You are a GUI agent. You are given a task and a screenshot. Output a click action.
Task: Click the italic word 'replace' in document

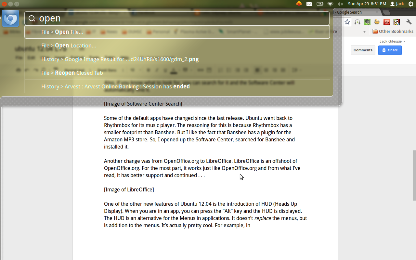263,218
